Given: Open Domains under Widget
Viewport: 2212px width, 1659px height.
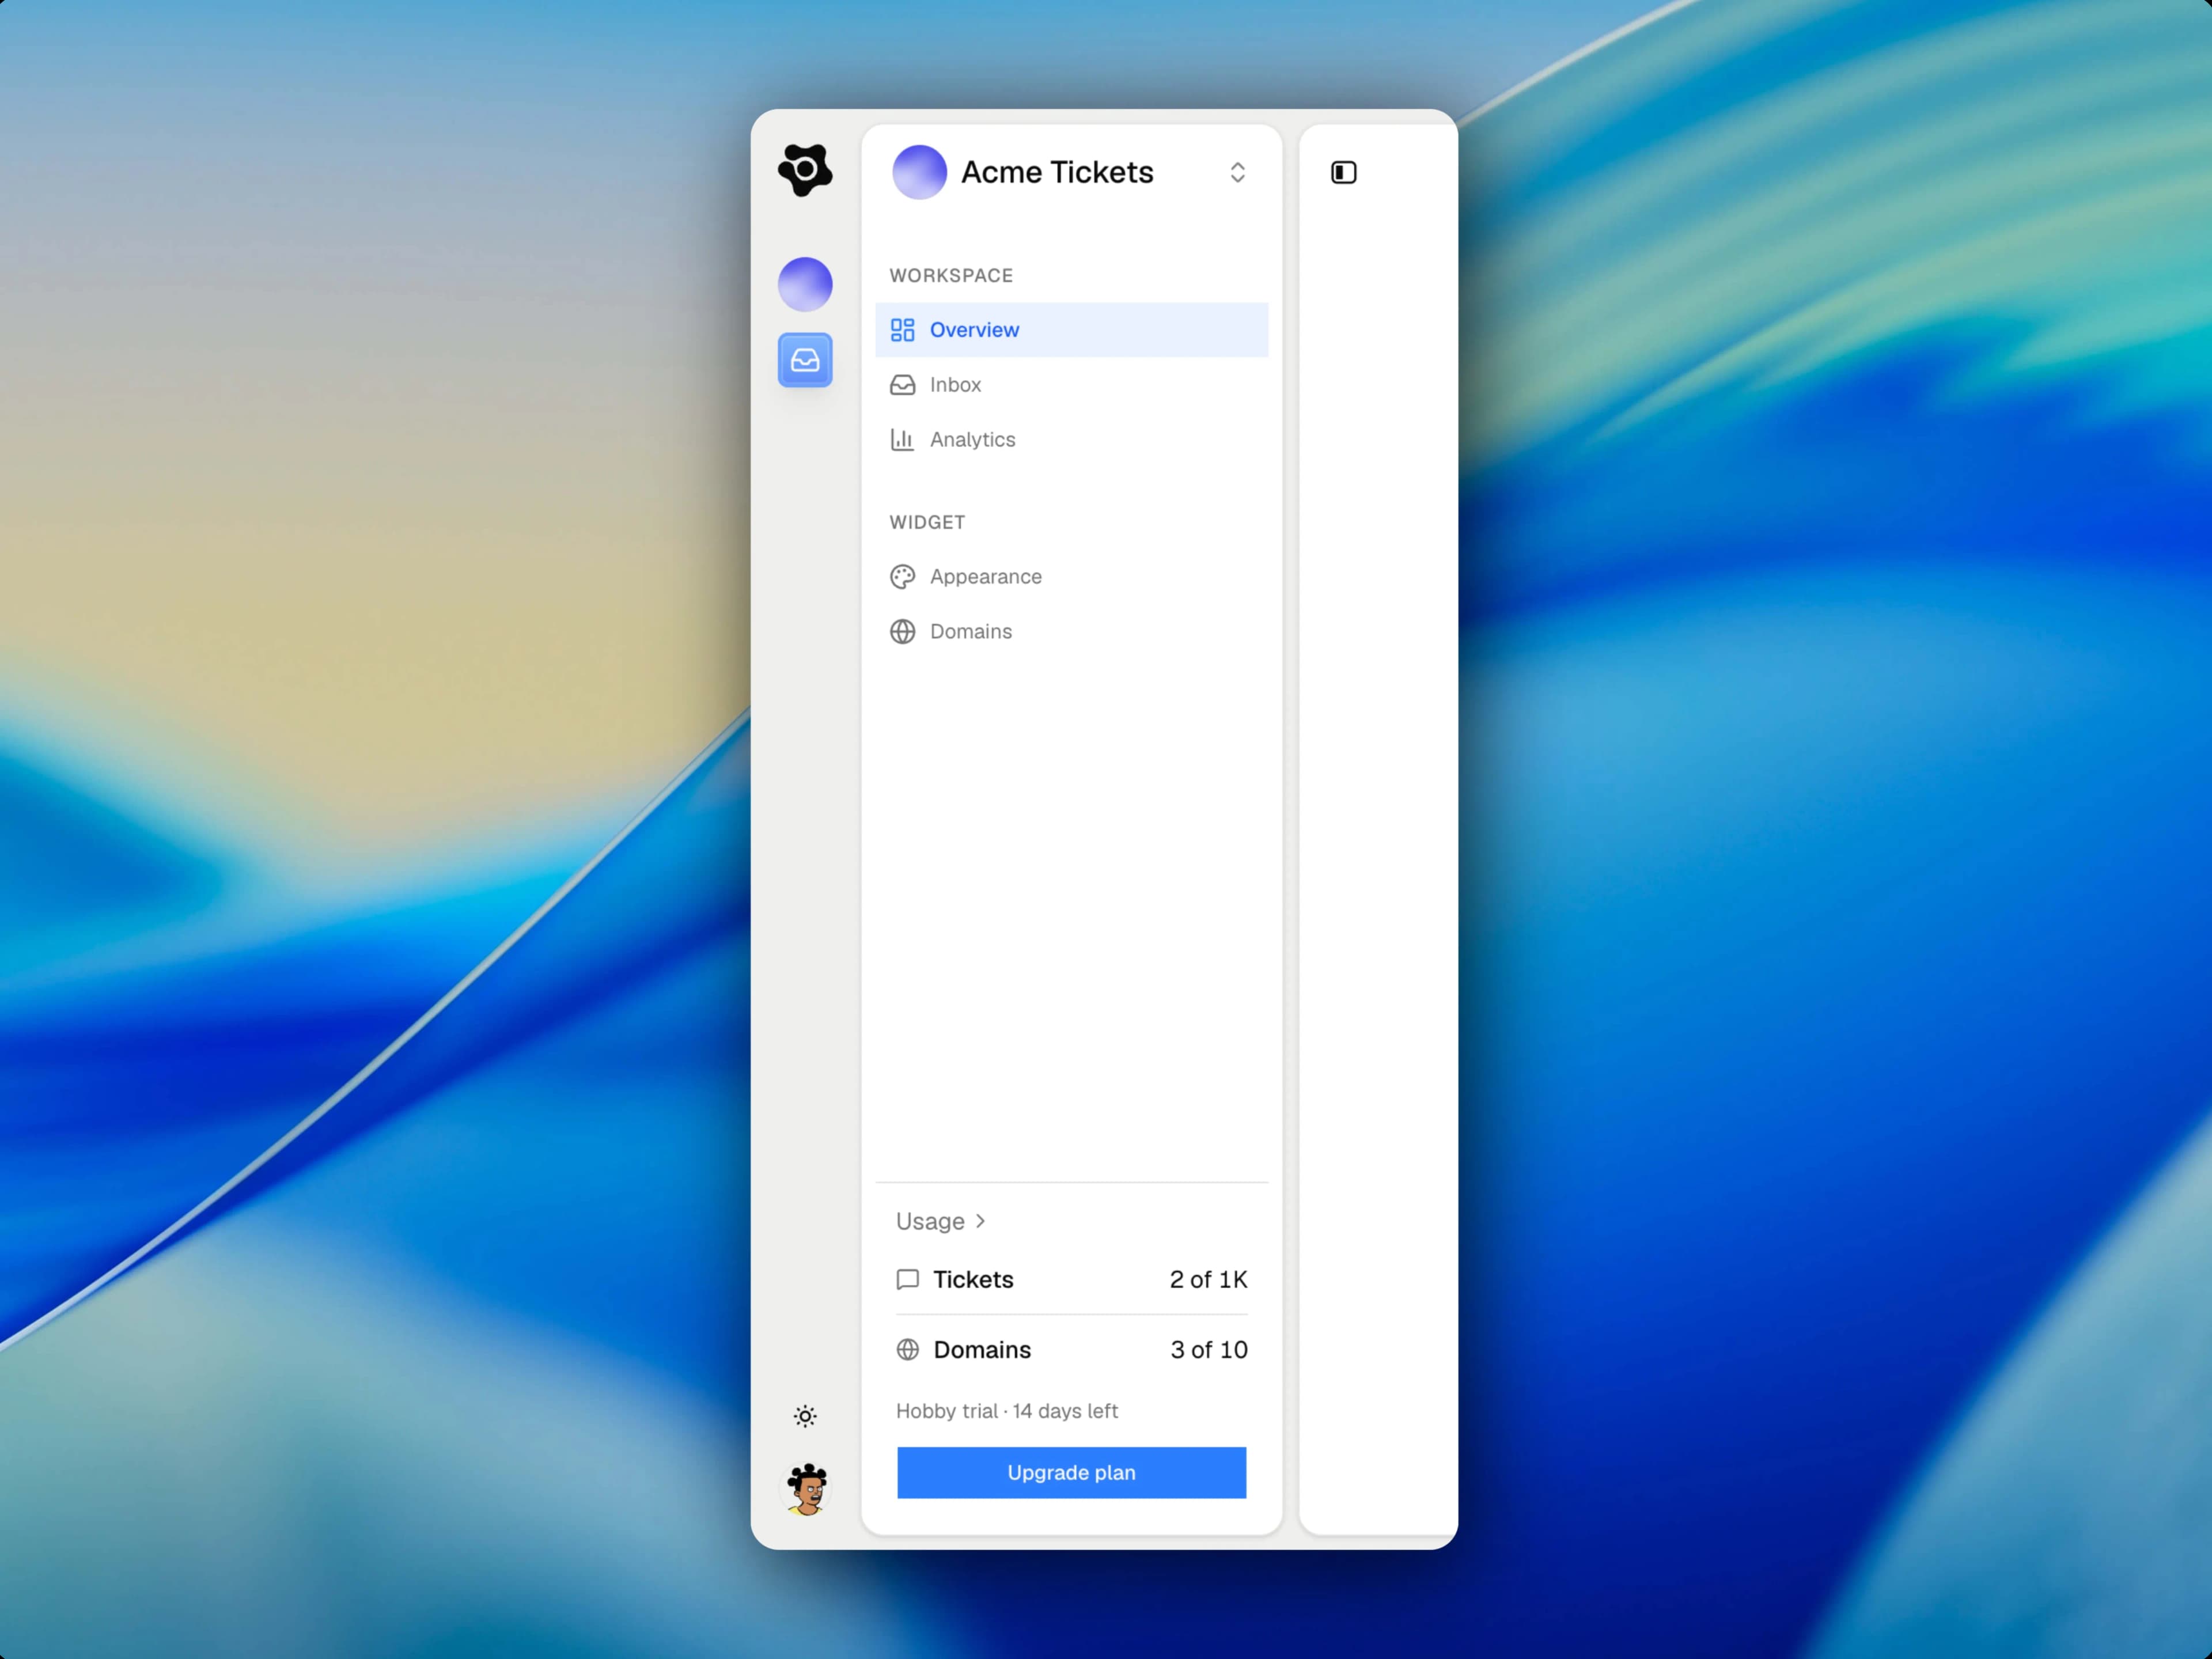Looking at the screenshot, I should click(x=1071, y=632).
